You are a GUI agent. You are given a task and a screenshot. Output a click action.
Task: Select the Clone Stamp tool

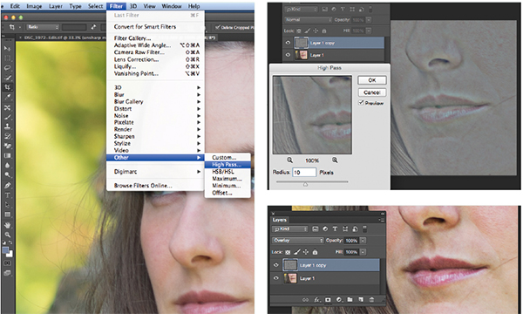tap(7, 126)
